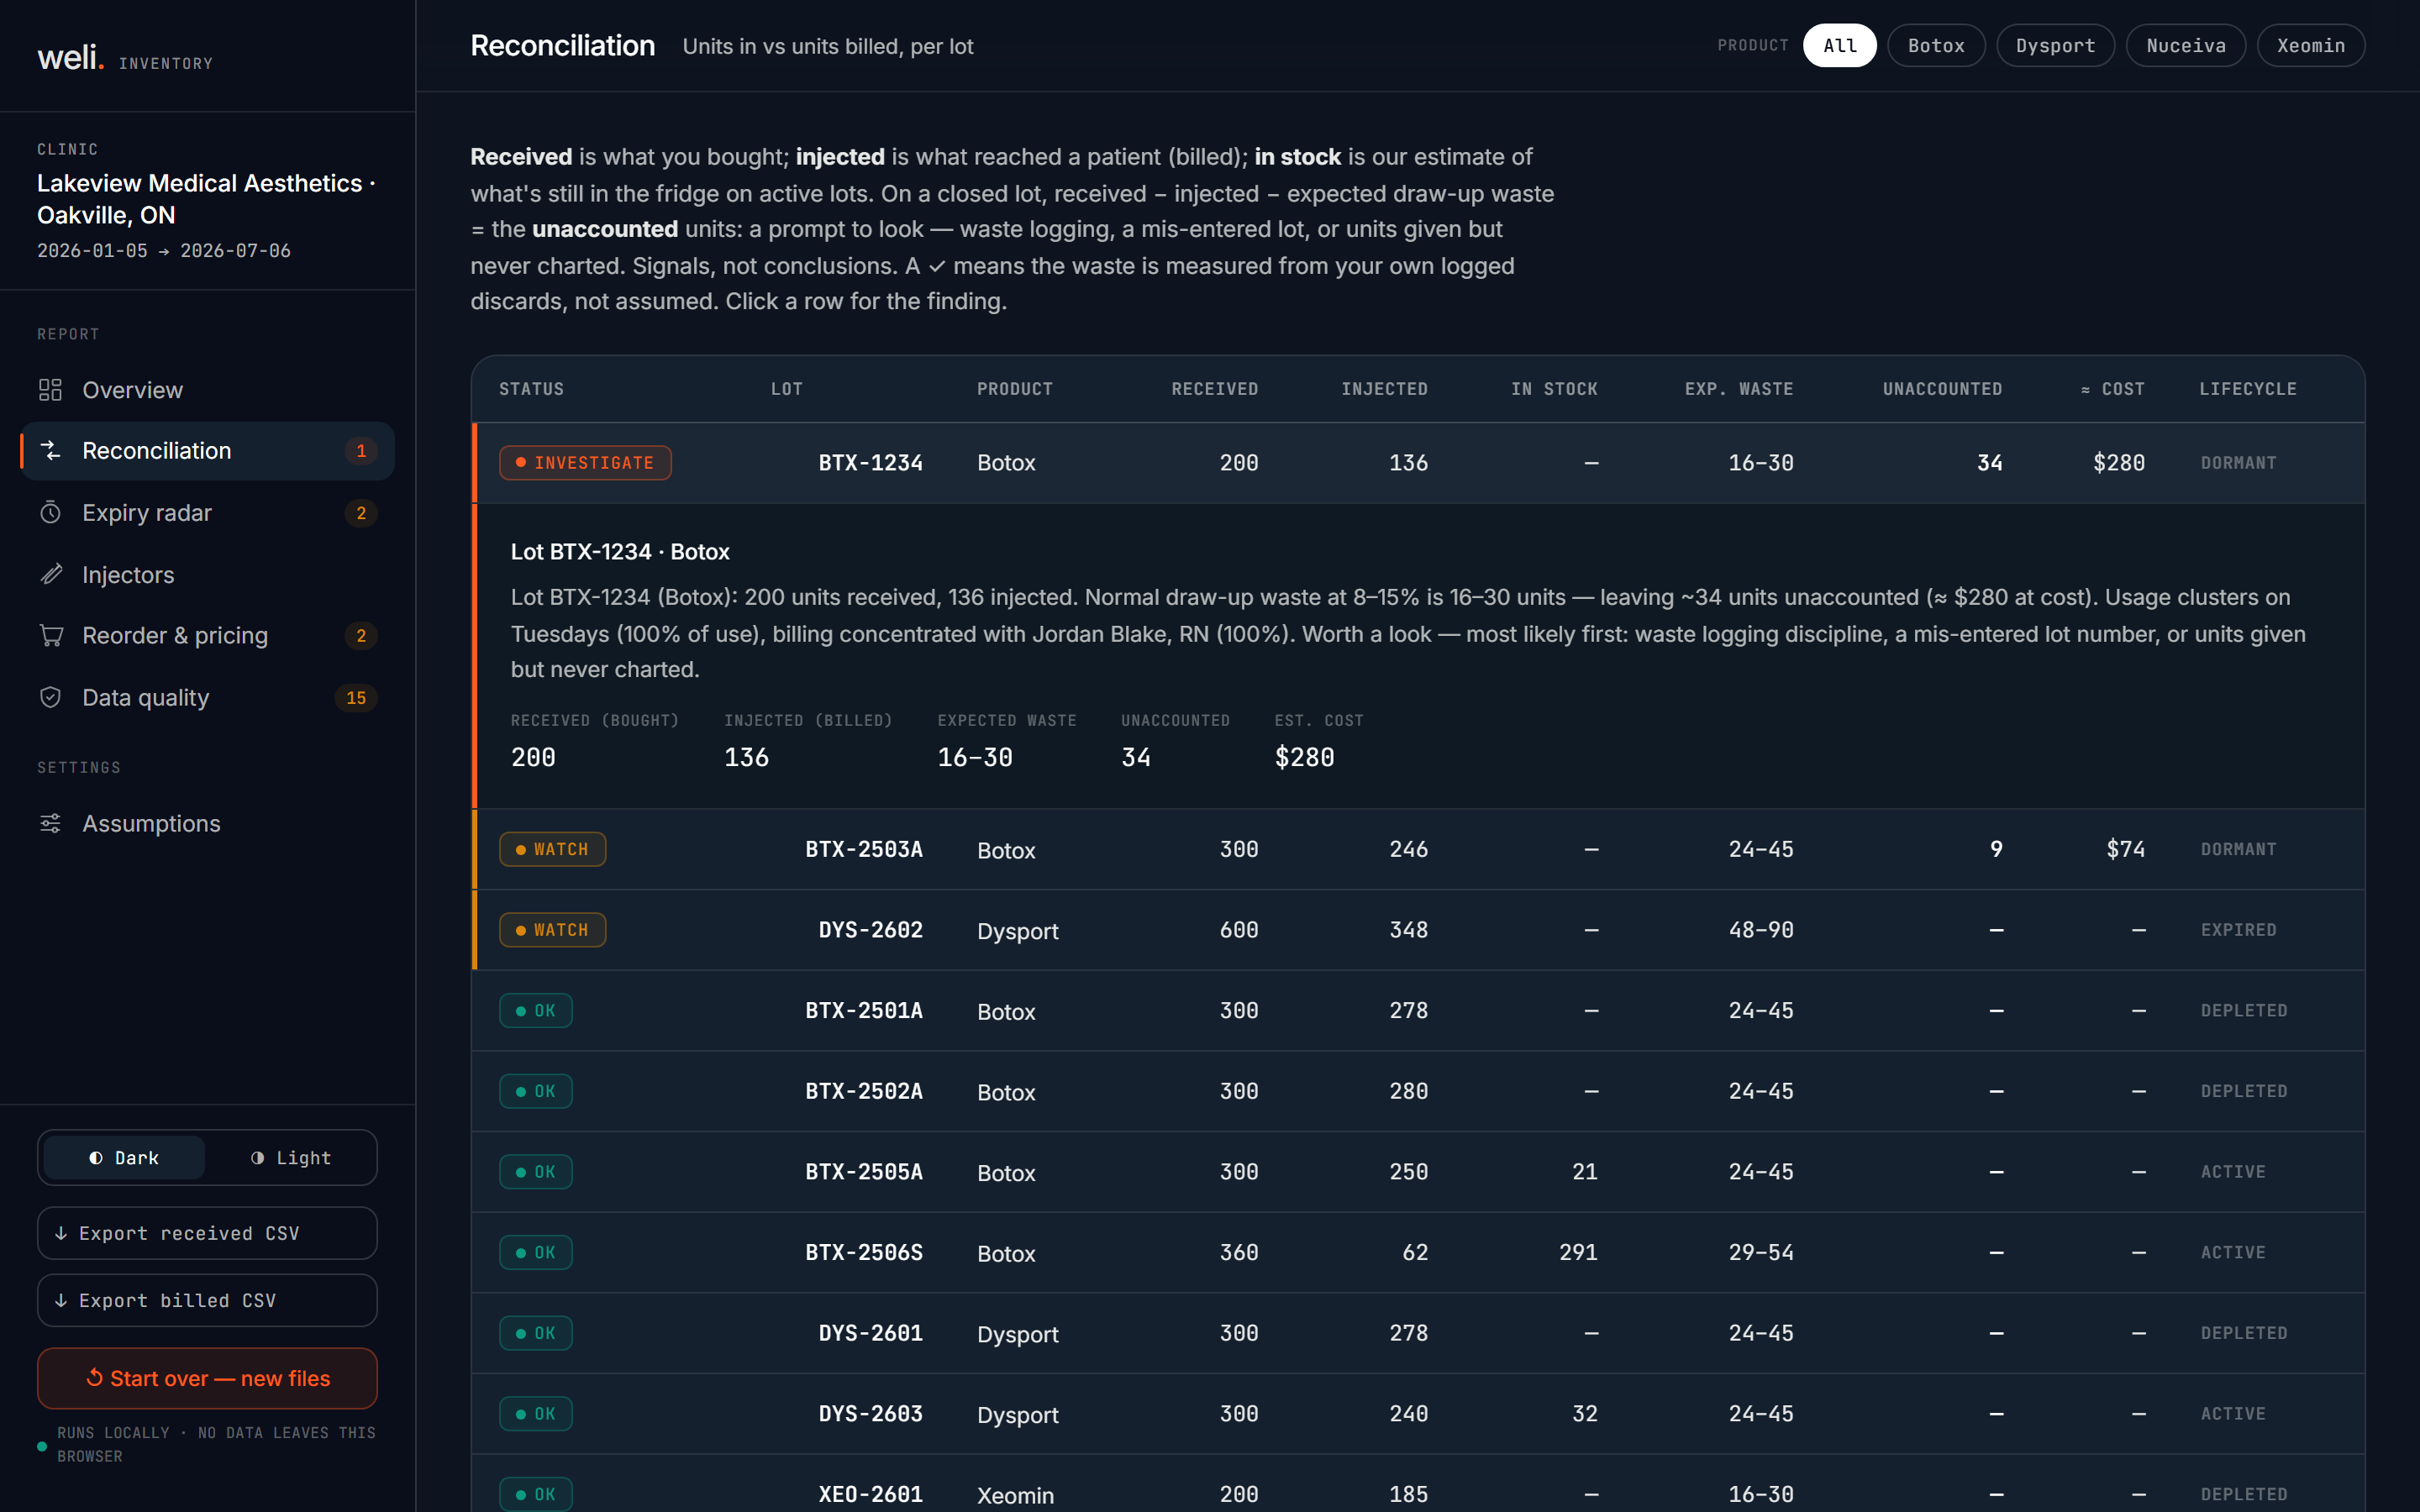Expand the BTX-2506S row
This screenshot has width=2420, height=1512.
1418,1253
